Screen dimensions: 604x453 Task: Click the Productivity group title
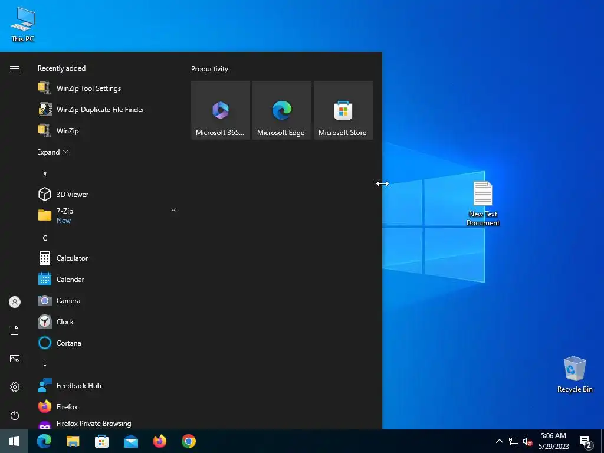[x=209, y=69]
